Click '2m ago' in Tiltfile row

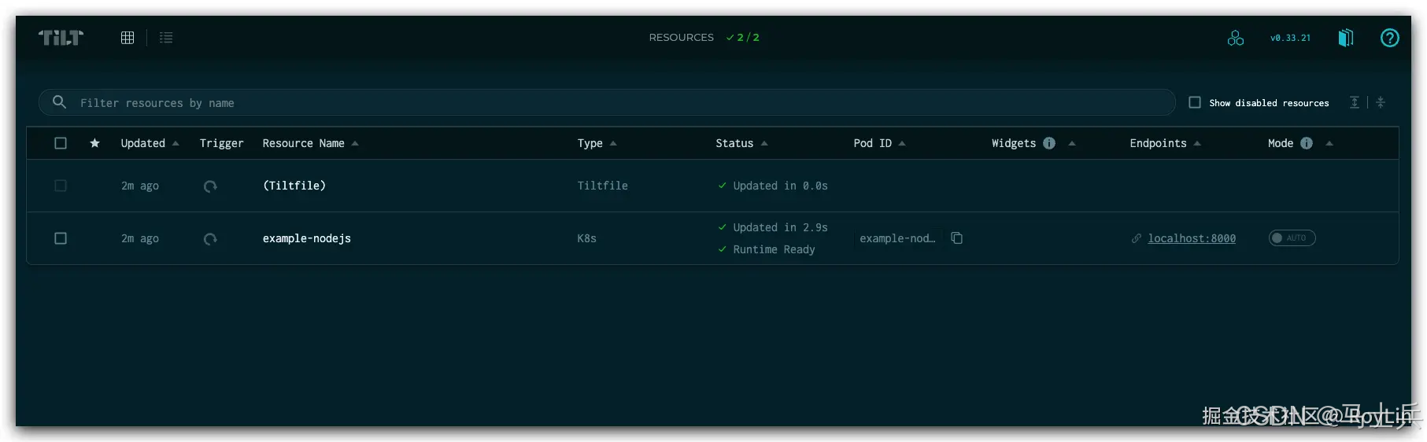140,186
